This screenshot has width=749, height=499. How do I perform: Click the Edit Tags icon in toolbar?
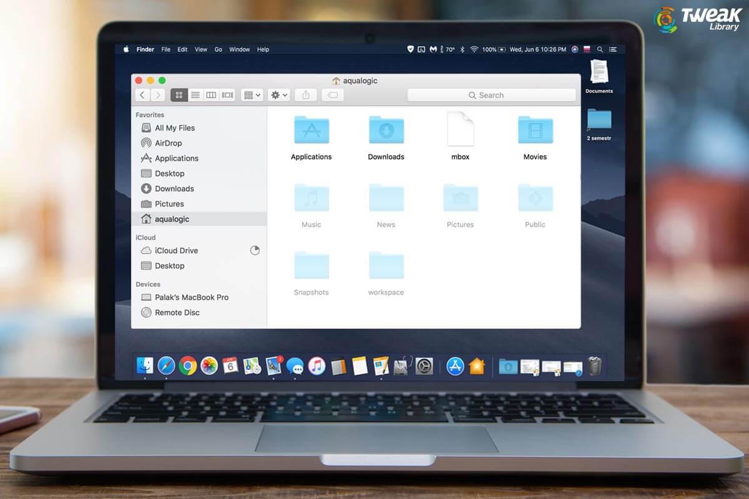coord(333,95)
